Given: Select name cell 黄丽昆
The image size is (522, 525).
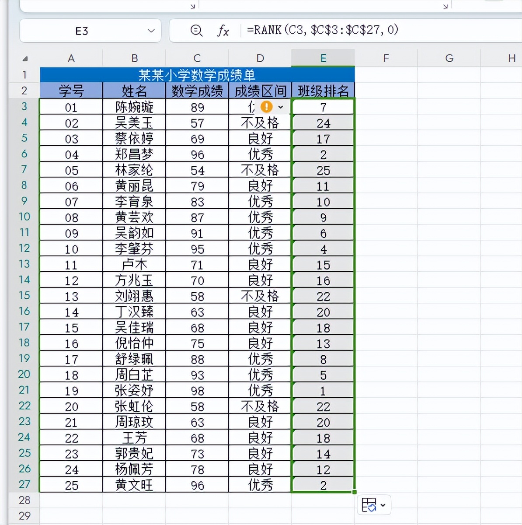Looking at the screenshot, I should pyautogui.click(x=134, y=185).
